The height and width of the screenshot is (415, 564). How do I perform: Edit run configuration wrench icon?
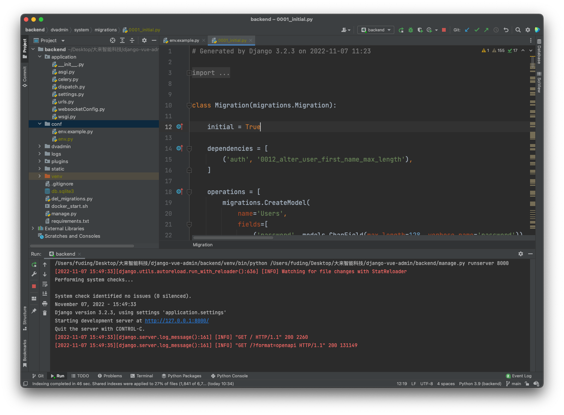(34, 274)
